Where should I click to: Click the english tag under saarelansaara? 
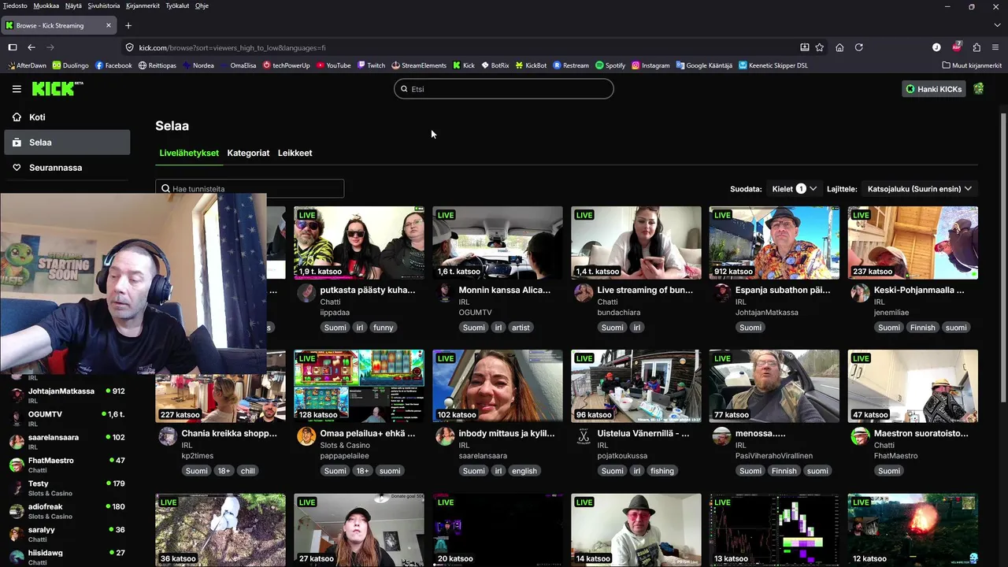pos(524,471)
